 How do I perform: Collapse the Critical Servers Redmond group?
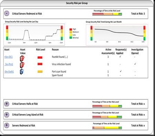[7, 13]
